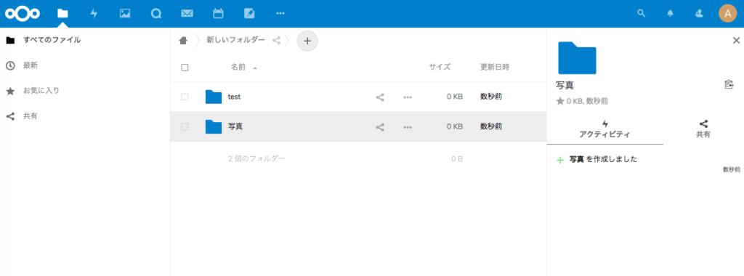Screen dimensions: 744x276
Task: Click the green plus activity icon
Action: 560,161
